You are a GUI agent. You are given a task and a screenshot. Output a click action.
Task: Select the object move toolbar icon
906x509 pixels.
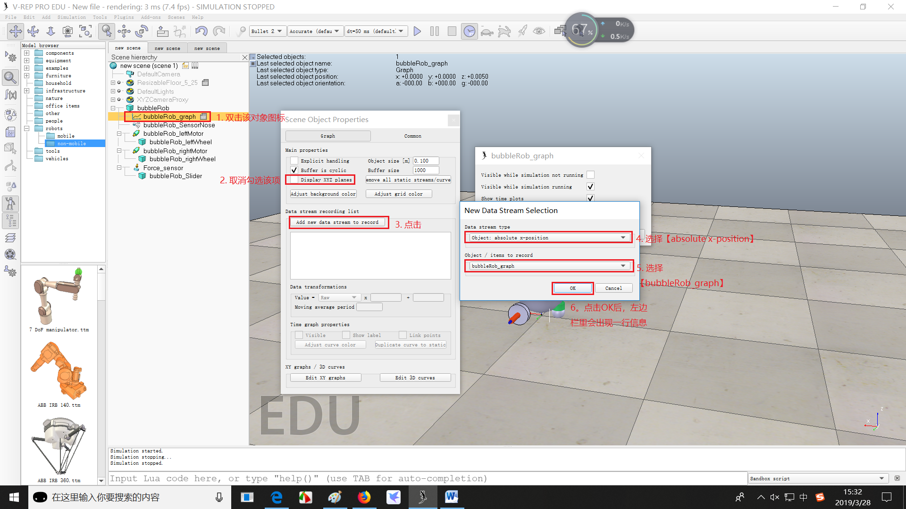pos(124,31)
